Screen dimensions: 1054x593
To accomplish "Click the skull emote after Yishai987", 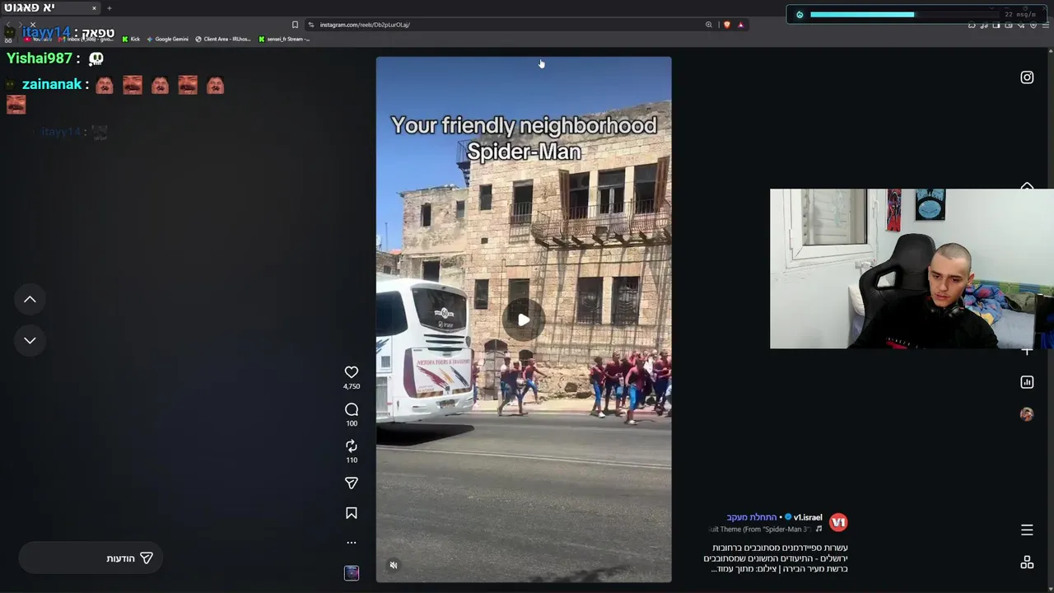I will 96,58.
